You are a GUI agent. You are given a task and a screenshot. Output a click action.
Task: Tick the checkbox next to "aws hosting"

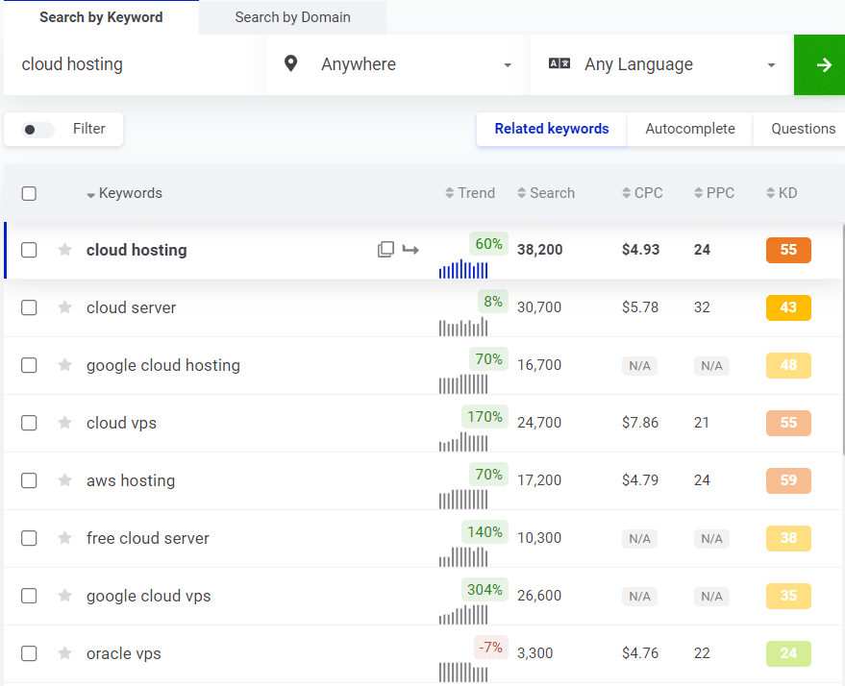29,480
